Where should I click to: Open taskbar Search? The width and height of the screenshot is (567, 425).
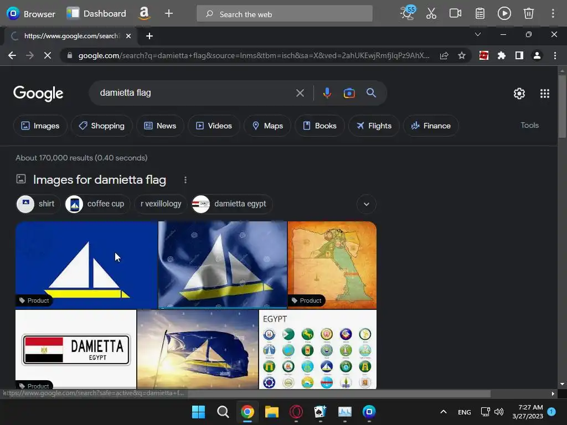(223, 412)
